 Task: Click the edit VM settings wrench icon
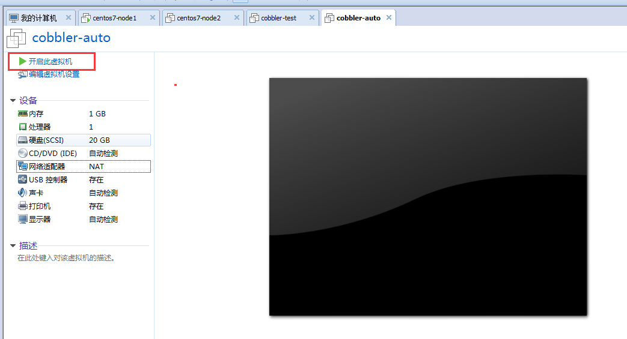pos(22,74)
